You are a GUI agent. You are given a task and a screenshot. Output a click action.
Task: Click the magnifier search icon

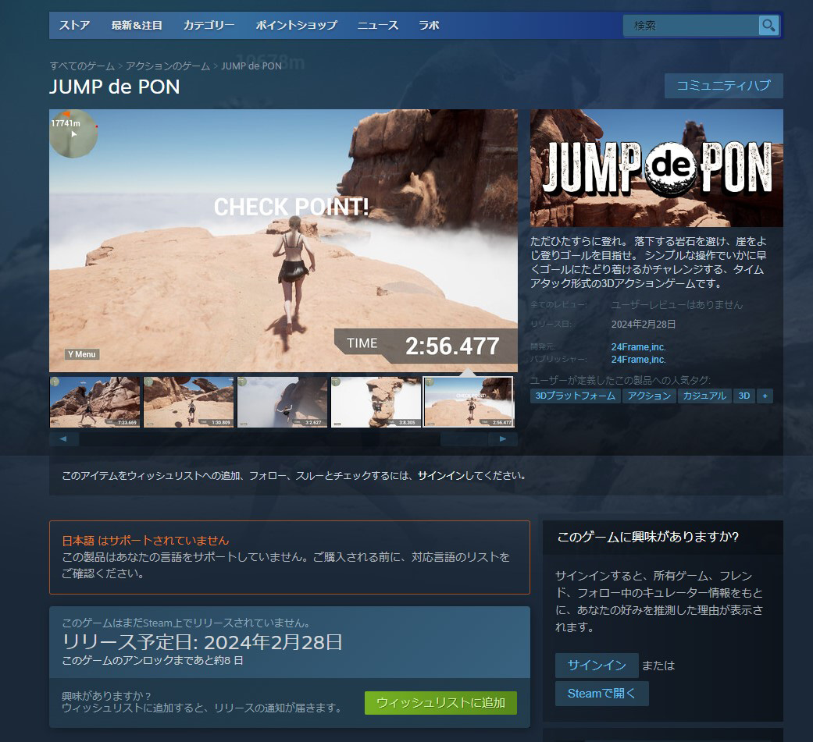tap(768, 26)
